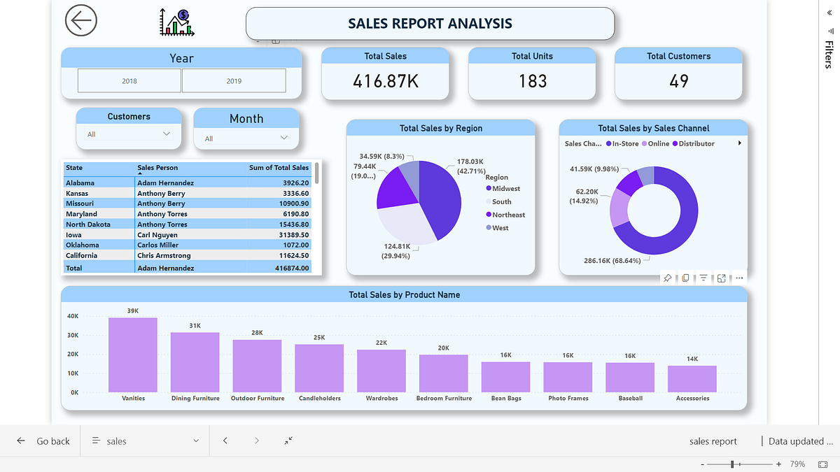This screenshot has height=472, width=840.
Task: Expand the Sales Channel legend overflow arrow
Action: tap(739, 143)
